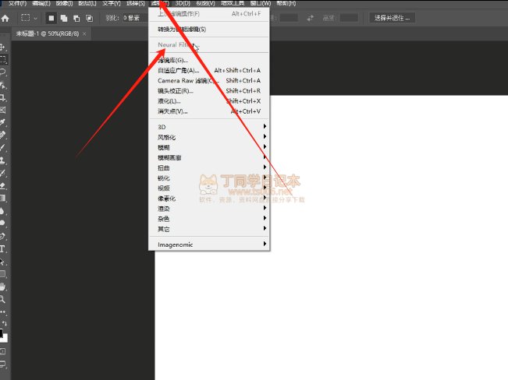508x380 pixels.
Task: Select the Healing Brush tool
Action: 3,135
